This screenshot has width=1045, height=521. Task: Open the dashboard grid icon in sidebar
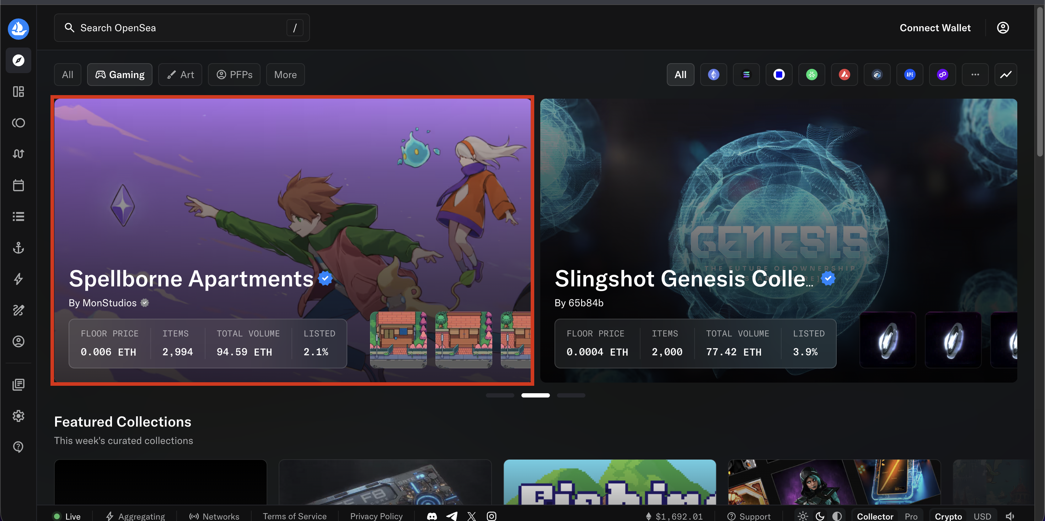[18, 92]
